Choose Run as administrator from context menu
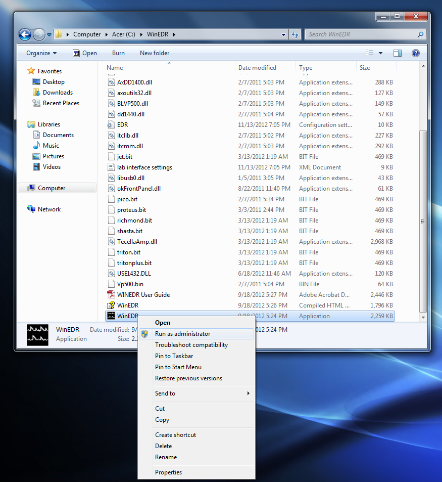This screenshot has width=442, height=482. click(197, 333)
